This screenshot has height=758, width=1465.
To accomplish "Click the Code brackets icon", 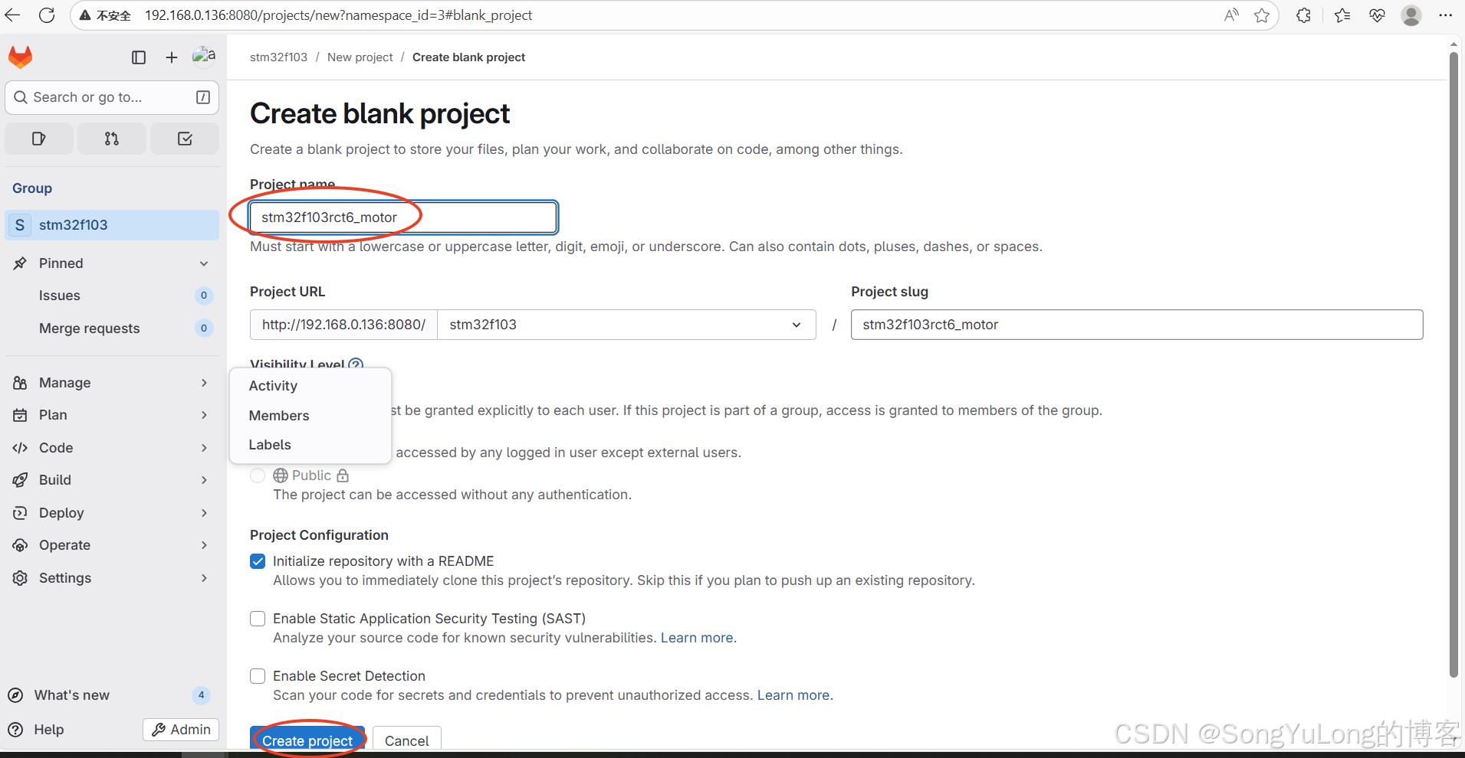I will [x=21, y=448].
